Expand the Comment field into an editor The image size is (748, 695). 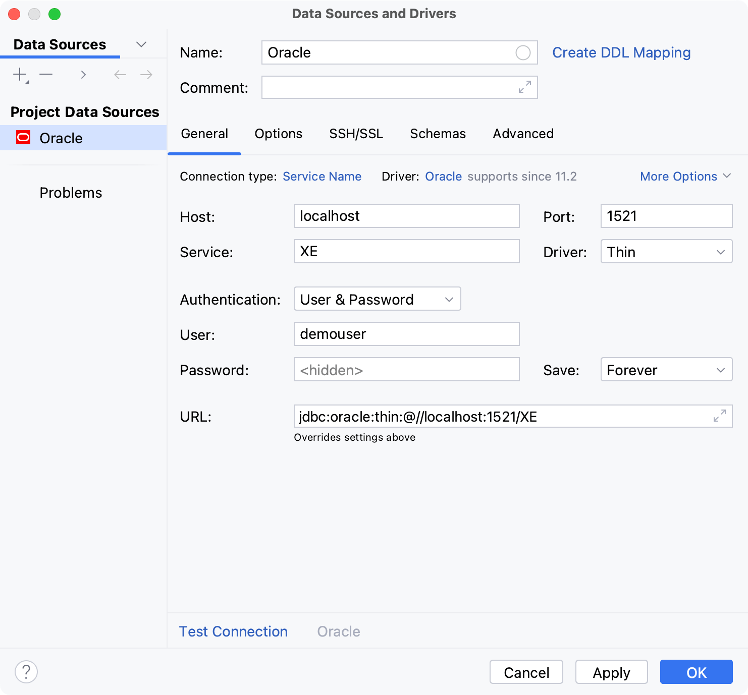click(525, 87)
